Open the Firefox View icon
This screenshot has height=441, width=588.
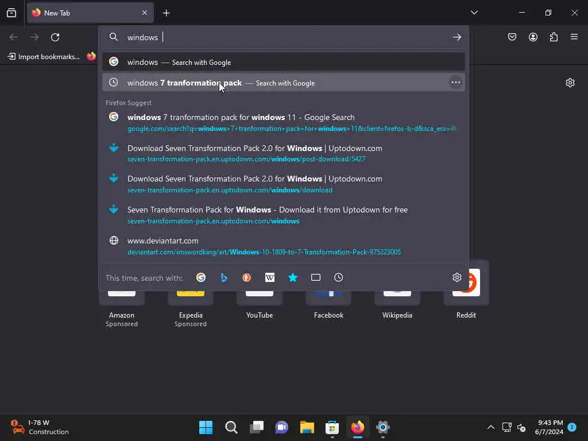point(11,13)
